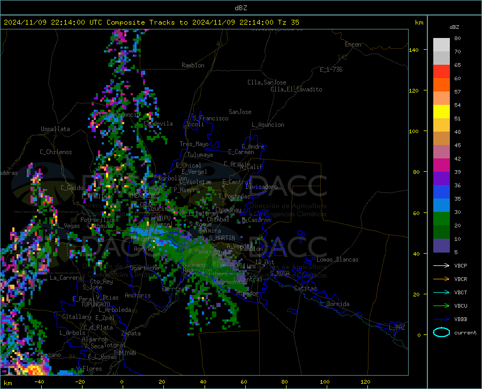Click the Clla.SanJose map label
The image size is (482, 389).
click(267, 82)
